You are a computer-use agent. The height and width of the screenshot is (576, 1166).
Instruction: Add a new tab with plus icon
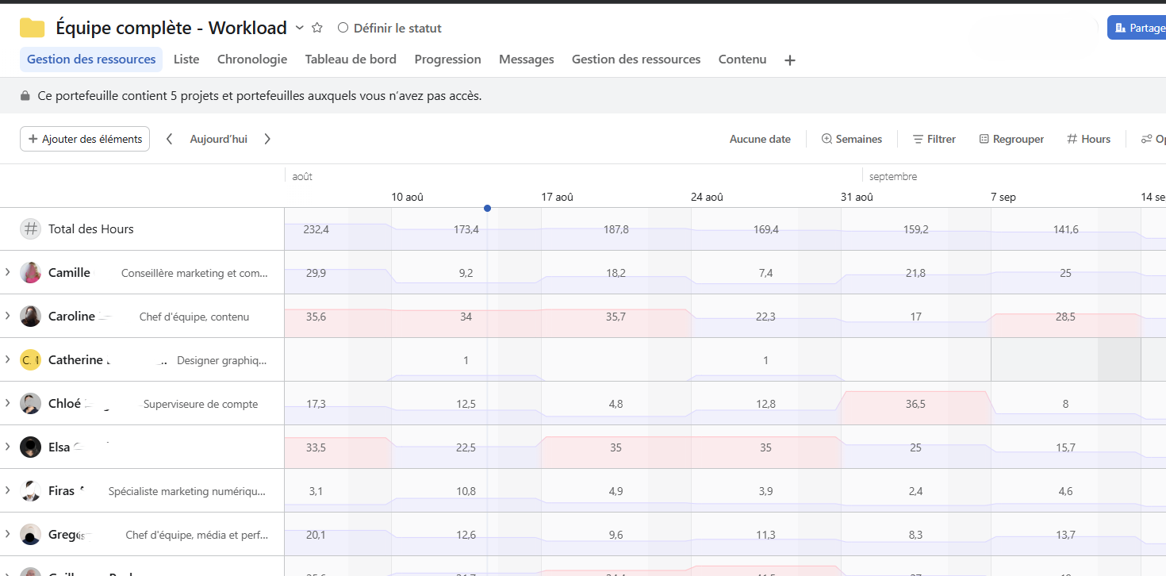point(789,60)
